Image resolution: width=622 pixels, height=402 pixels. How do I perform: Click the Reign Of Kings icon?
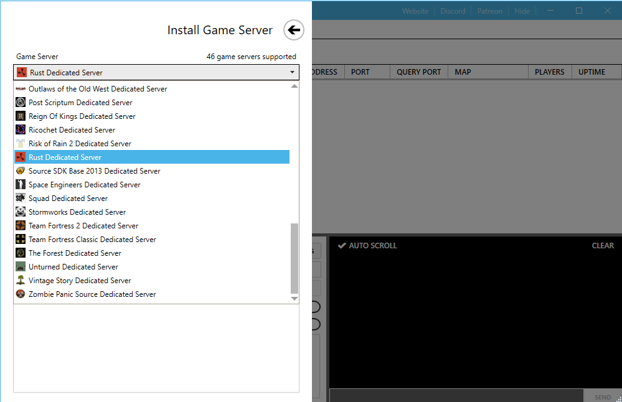coord(21,116)
